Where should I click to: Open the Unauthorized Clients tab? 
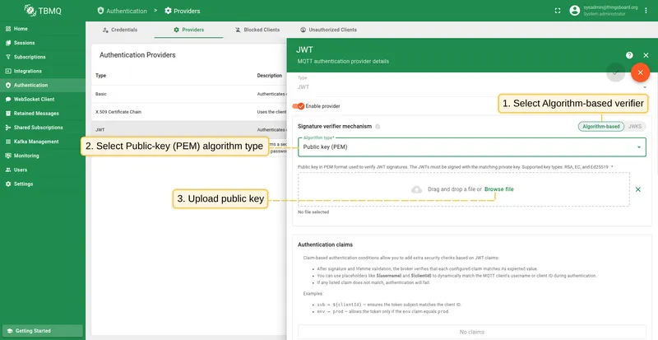pos(328,30)
